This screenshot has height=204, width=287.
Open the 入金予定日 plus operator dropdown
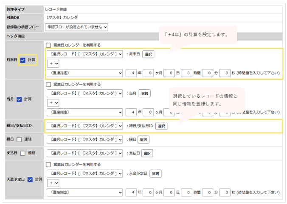pos(53,183)
